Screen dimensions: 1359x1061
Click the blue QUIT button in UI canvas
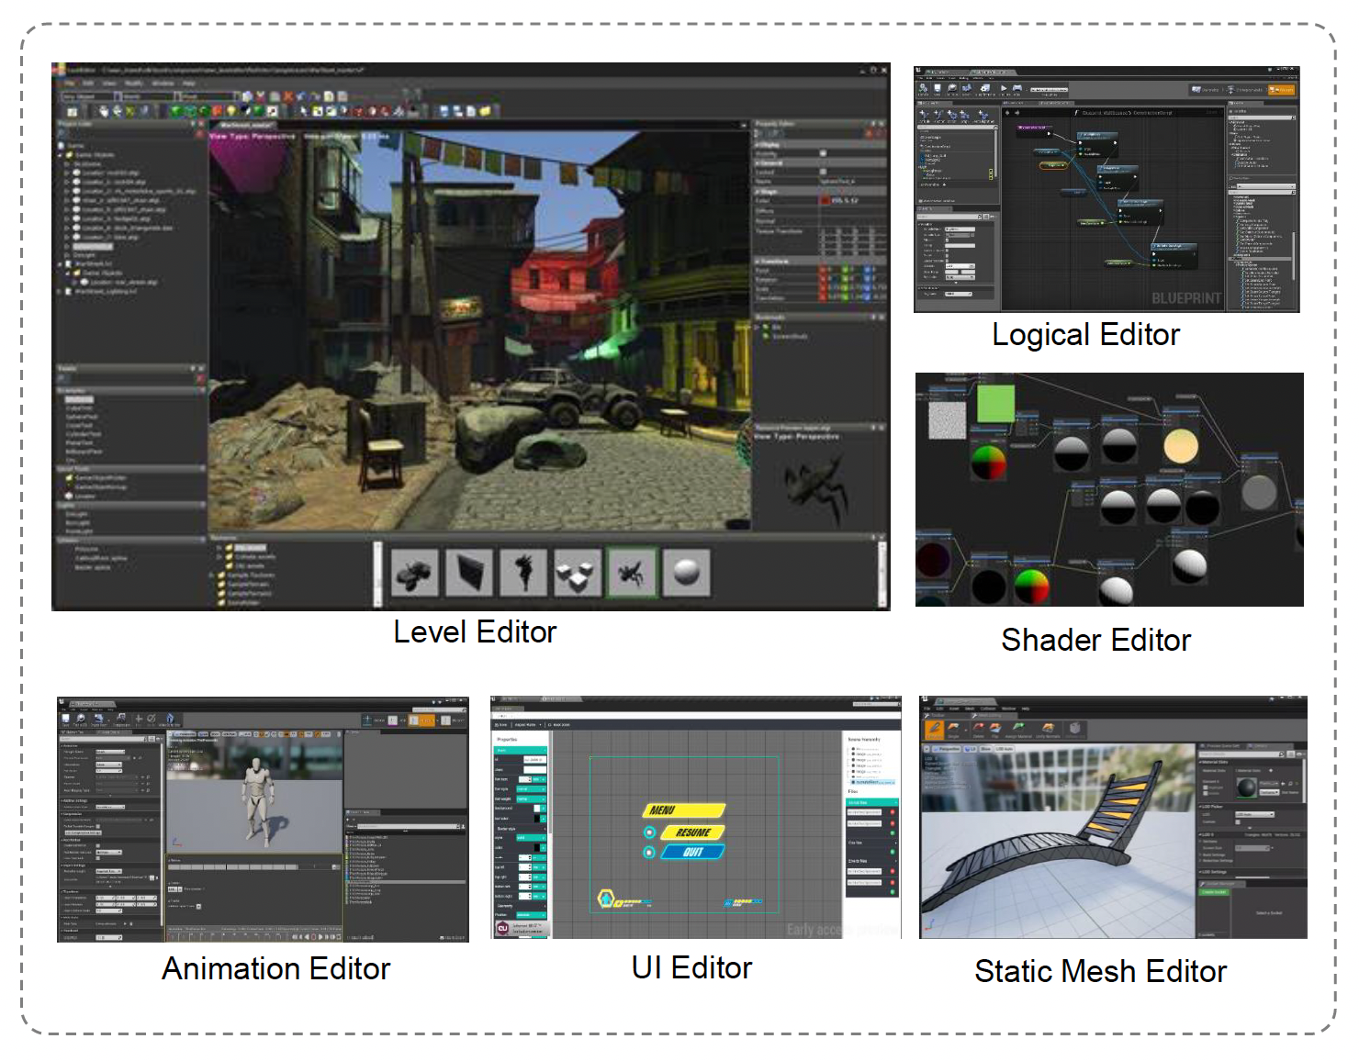[692, 852]
